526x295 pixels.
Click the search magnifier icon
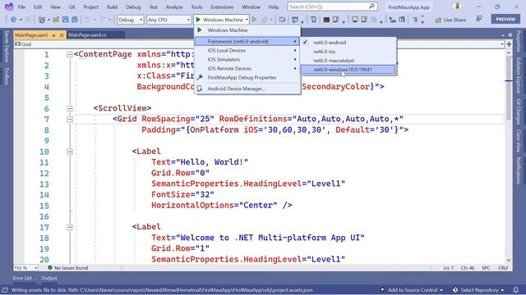(x=371, y=7)
